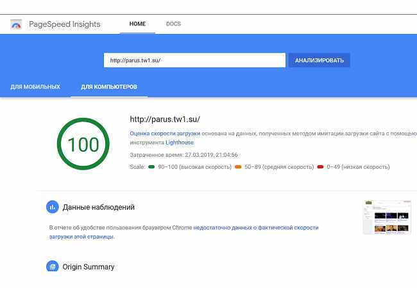Open the Lighthouse link
Screen dimensions: 417x288
coord(180,143)
